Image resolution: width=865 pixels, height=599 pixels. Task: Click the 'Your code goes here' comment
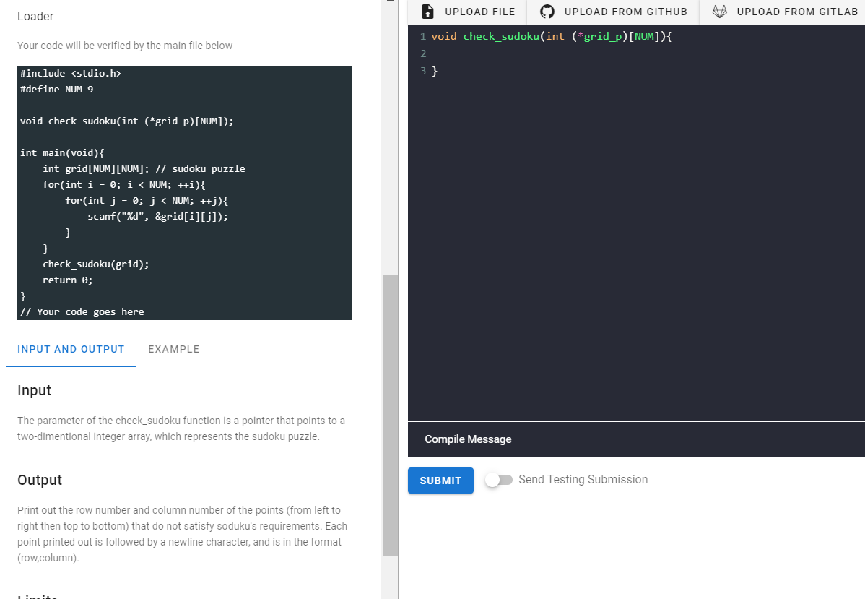coord(82,312)
